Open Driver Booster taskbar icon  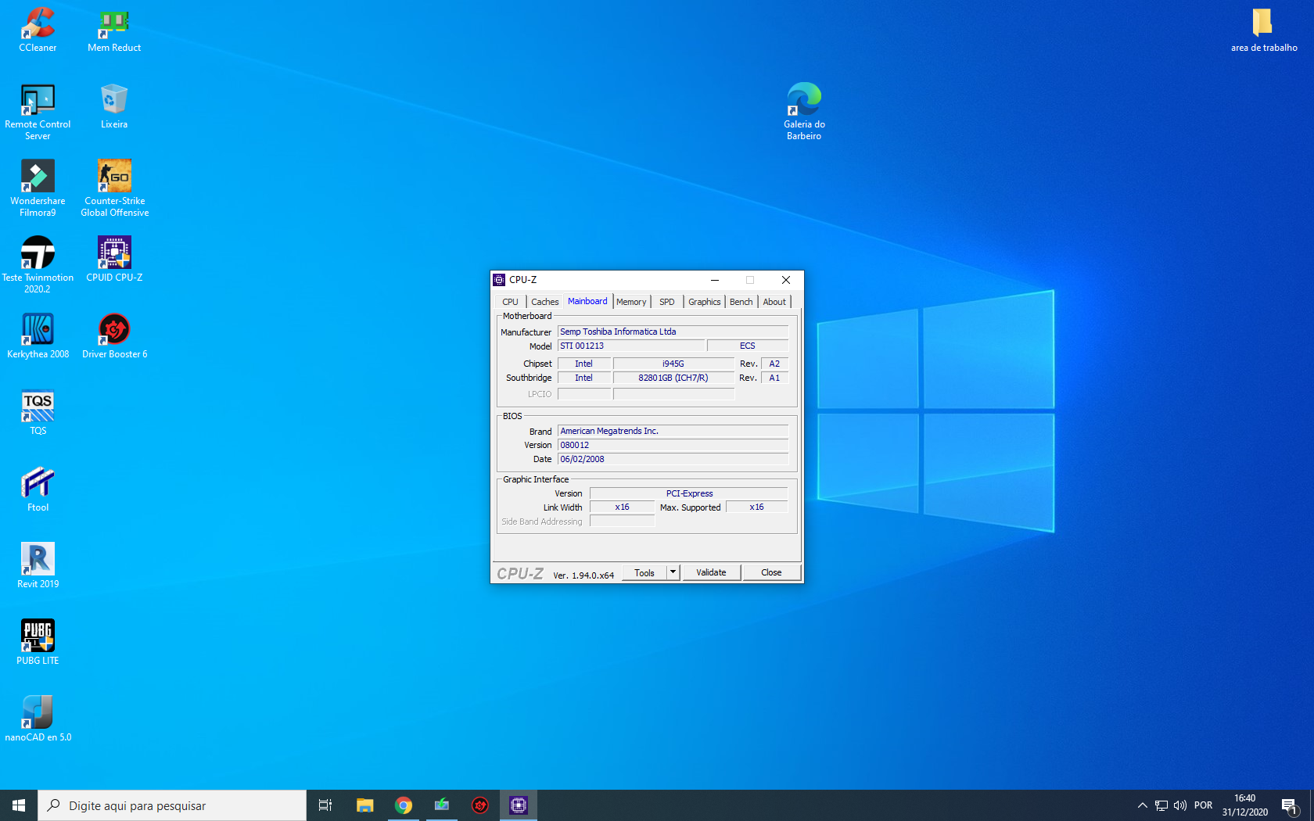[x=480, y=805]
